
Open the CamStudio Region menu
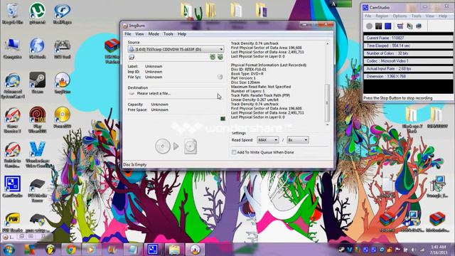point(382,16)
